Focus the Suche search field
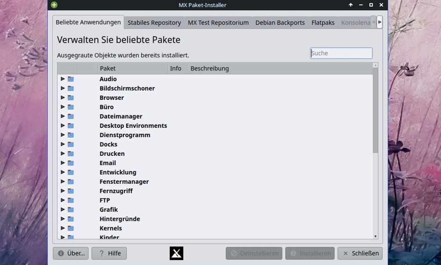 click(x=341, y=53)
